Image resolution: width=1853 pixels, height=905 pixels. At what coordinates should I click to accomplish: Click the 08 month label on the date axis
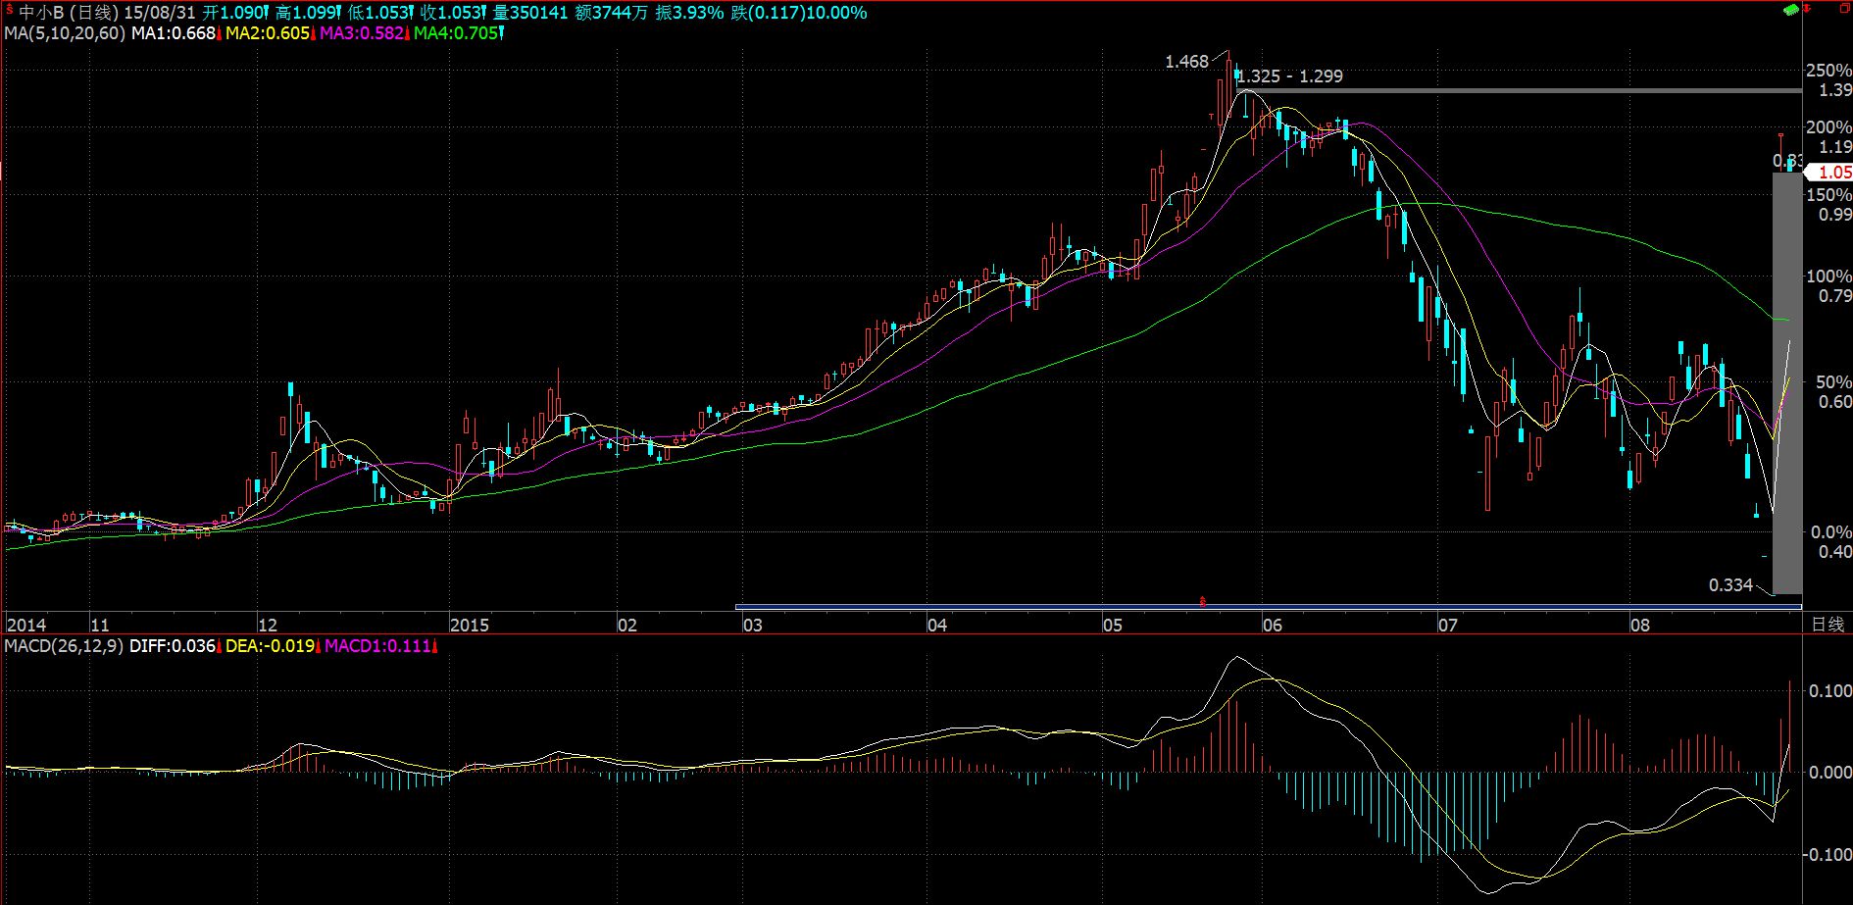point(1639,625)
